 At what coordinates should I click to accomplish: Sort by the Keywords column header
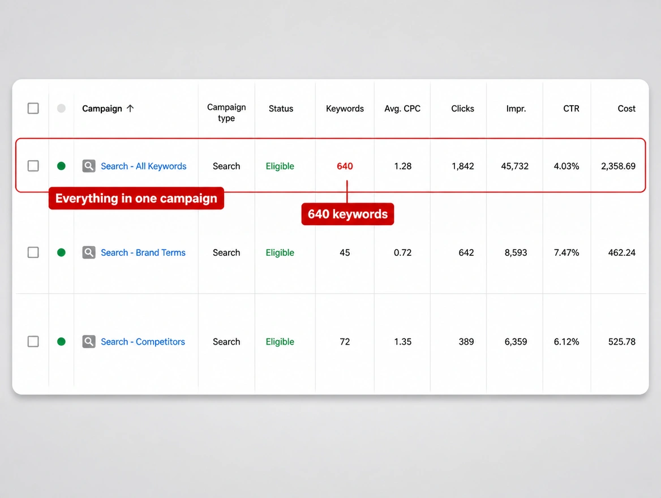pos(345,108)
